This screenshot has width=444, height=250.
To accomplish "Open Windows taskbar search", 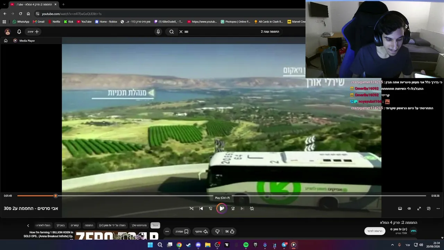I will click(160, 245).
